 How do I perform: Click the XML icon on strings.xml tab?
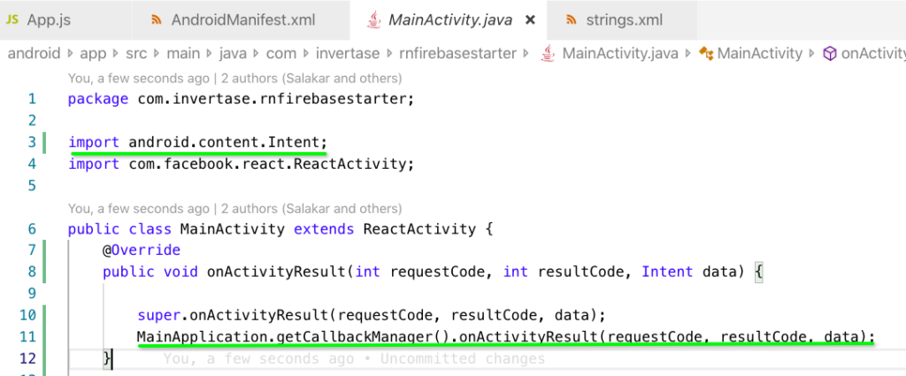click(572, 19)
